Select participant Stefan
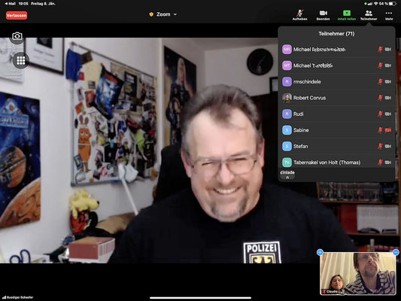Screen dimensions: 401x301 (336, 146)
